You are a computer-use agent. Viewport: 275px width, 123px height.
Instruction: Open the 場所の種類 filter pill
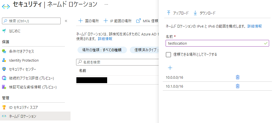(x=102, y=50)
